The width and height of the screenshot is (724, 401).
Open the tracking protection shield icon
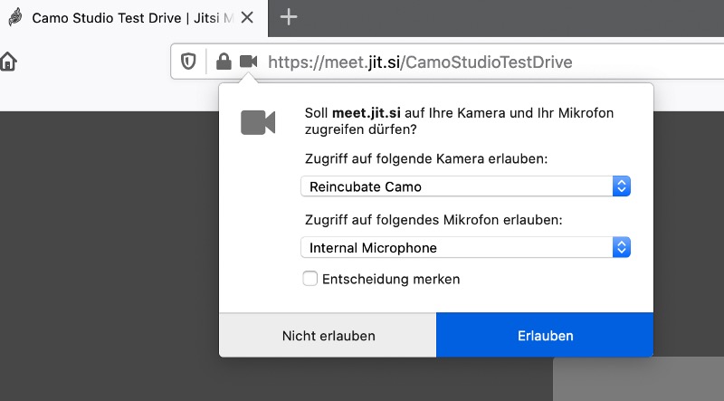[x=188, y=61]
